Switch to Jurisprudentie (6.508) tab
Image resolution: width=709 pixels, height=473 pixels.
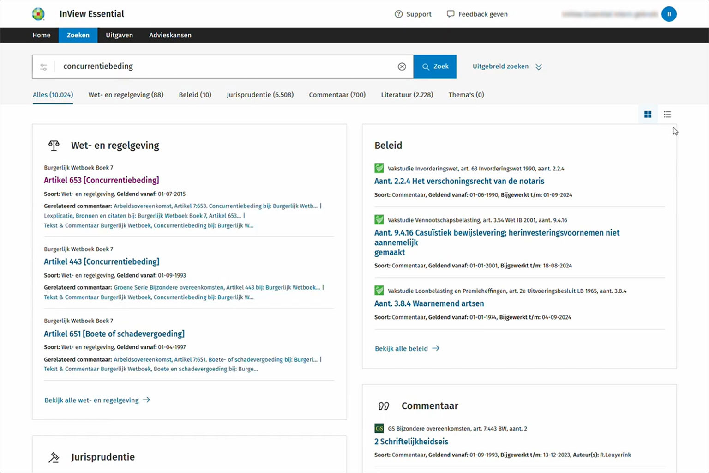[260, 95]
